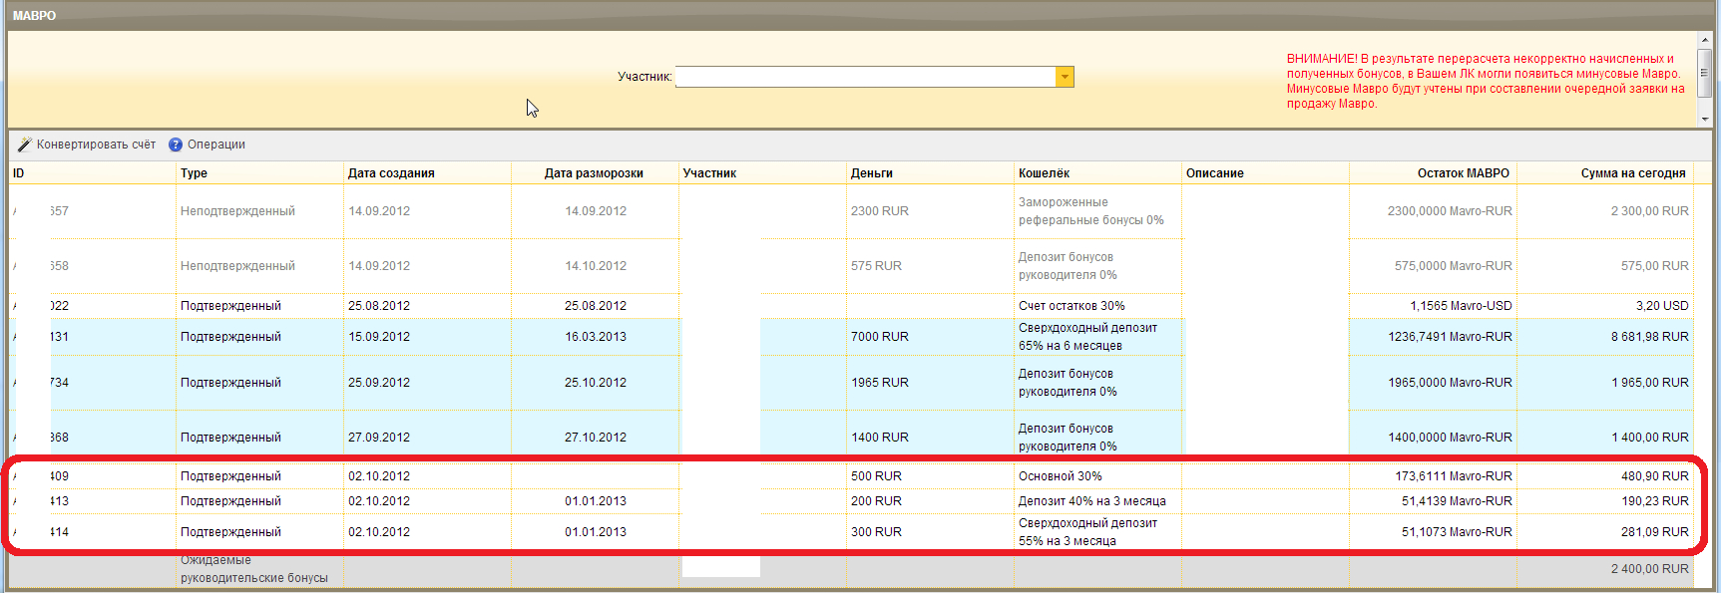Click the Участник column header
1721x593 pixels.
(x=762, y=173)
